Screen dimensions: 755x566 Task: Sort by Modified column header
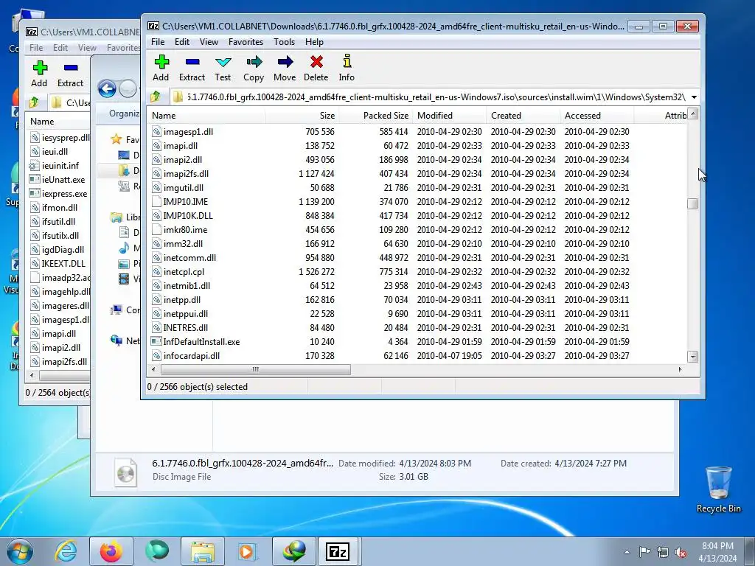click(449, 116)
